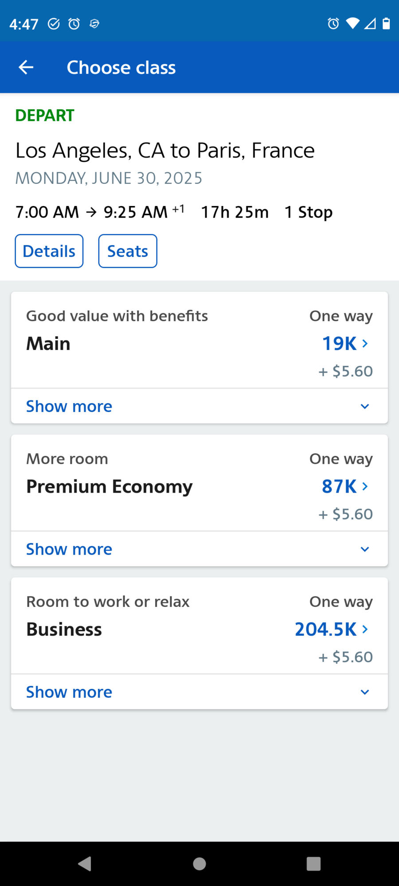Tap the chevron next to 87K
Image resolution: width=399 pixels, height=886 pixels.
click(x=365, y=486)
